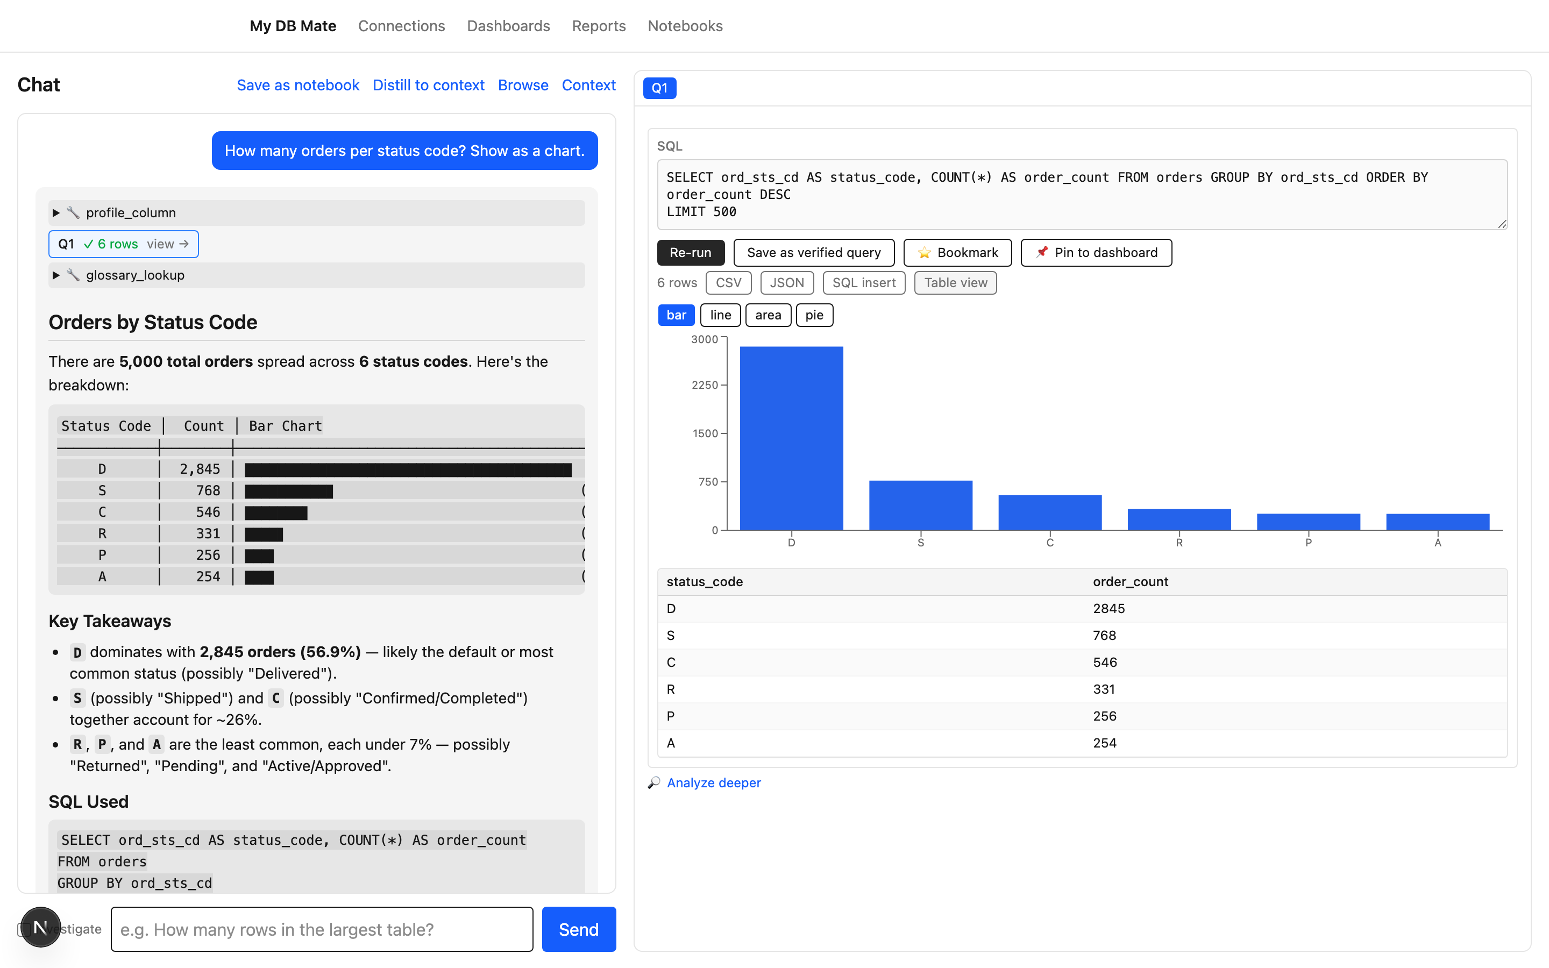This screenshot has height=968, width=1549.
Task: Click the round N avatar badge
Action: [x=40, y=927]
